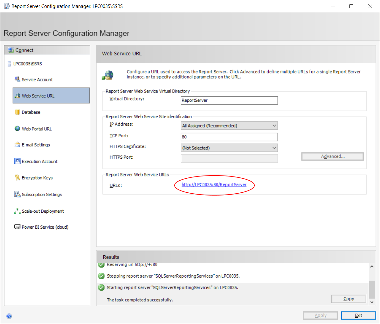Viewport: 380px width, 324px height.
Task: Select the LPC0035\SSRS server node
Action: tap(27, 64)
